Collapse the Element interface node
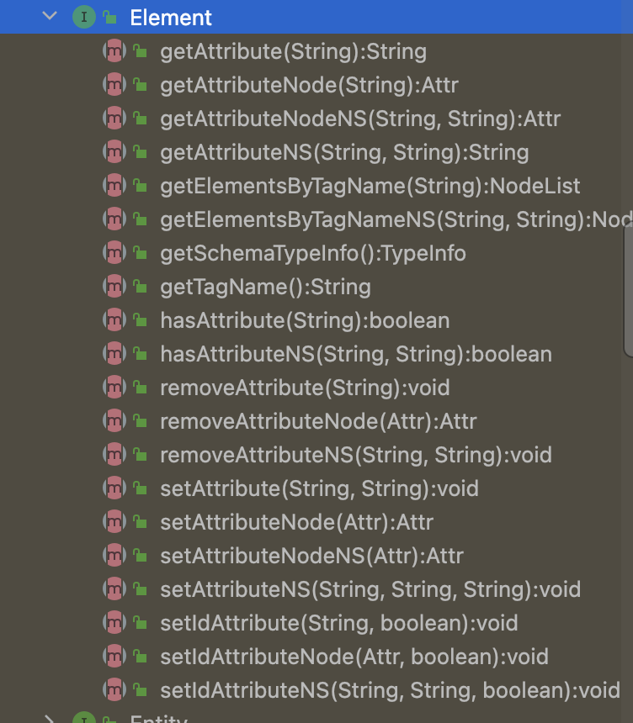 click(x=50, y=16)
